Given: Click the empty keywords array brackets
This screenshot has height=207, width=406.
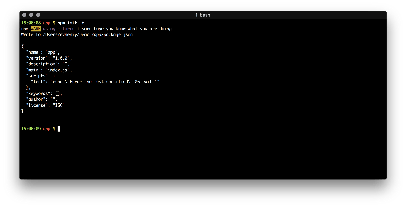Looking at the screenshot, I should pos(58,94).
